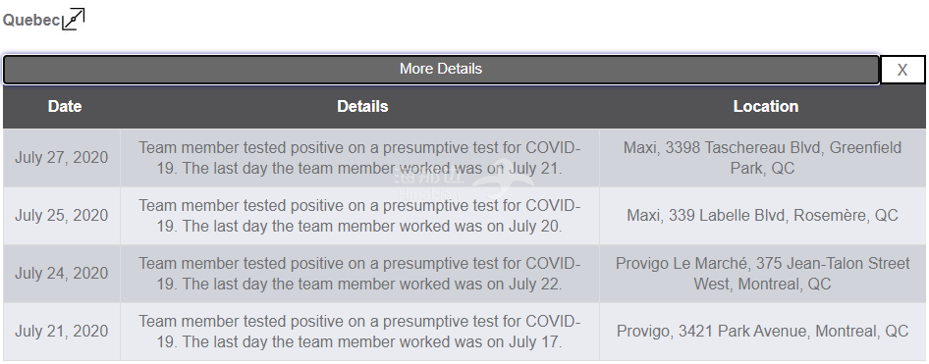Click details mentioning last worked July 20
The width and height of the screenshot is (929, 364).
(x=359, y=216)
